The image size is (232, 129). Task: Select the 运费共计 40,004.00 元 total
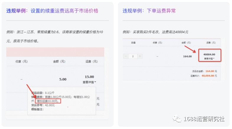tap(204, 76)
